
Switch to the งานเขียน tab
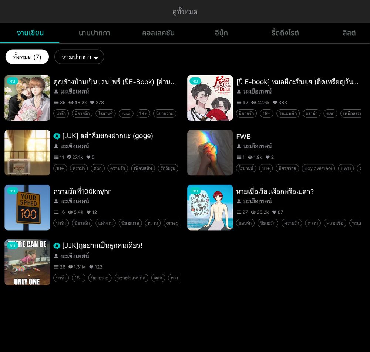click(x=30, y=33)
